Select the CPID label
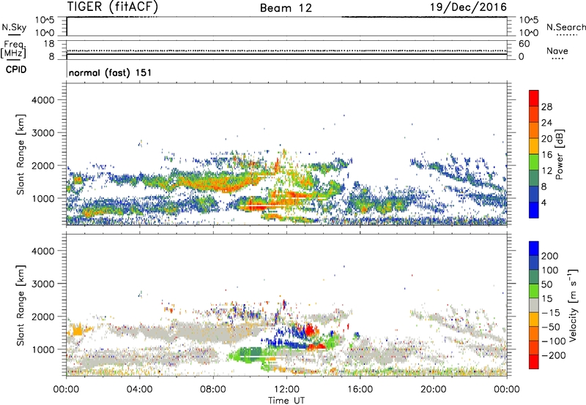 (16, 69)
